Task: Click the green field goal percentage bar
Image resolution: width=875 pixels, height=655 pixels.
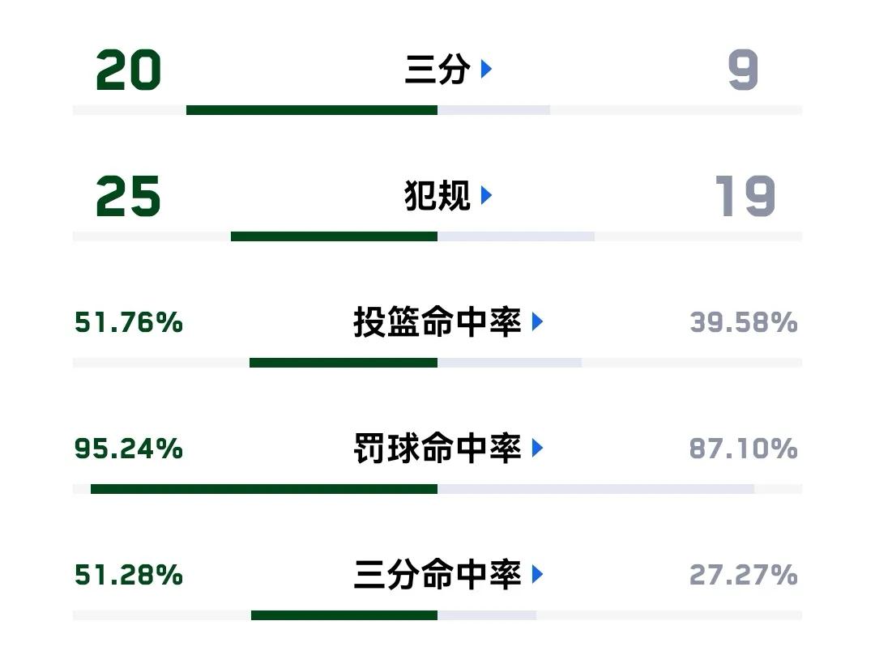Action: [x=344, y=363]
